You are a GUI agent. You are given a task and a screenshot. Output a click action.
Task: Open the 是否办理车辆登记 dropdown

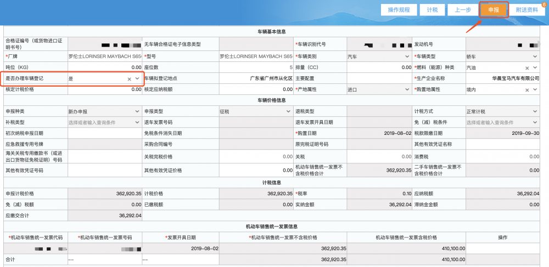pyautogui.click(x=137, y=79)
